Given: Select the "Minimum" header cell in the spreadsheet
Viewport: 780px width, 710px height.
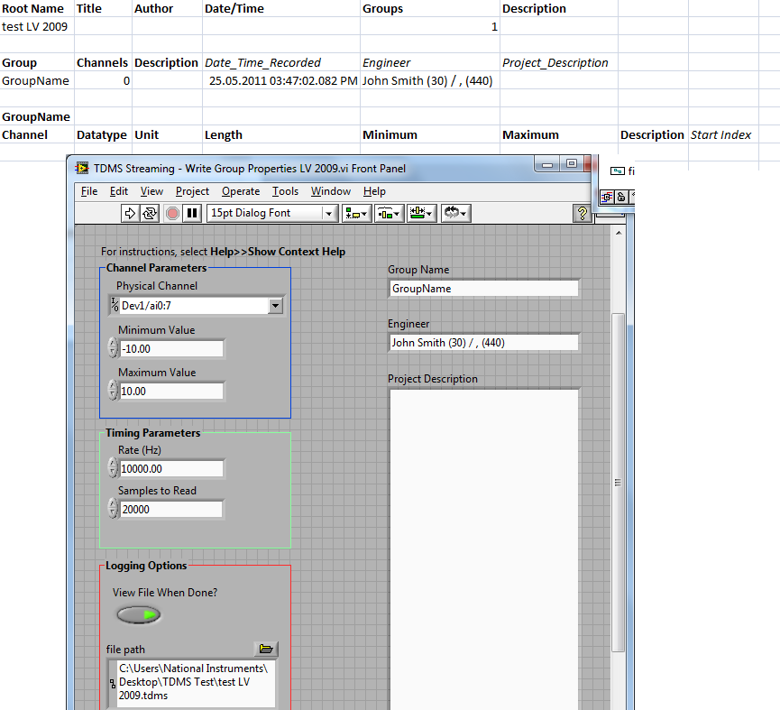Looking at the screenshot, I should [x=430, y=134].
